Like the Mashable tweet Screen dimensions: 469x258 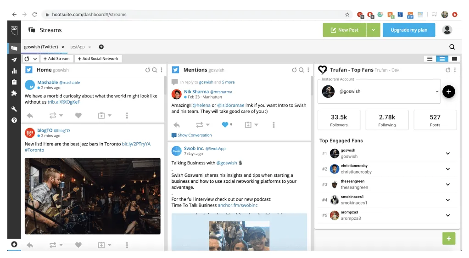click(78, 116)
